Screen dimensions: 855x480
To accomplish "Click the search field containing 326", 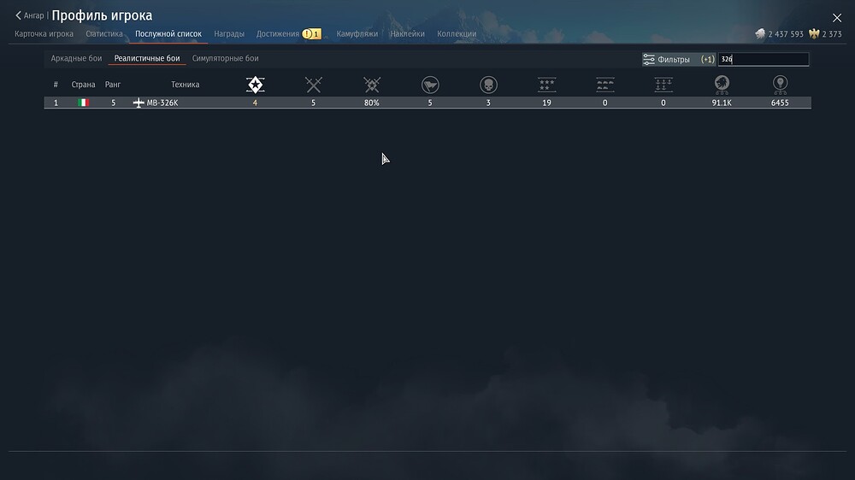I will pyautogui.click(x=763, y=60).
